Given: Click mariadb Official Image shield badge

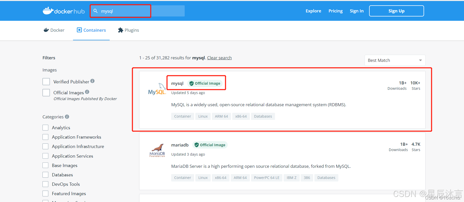Looking at the screenshot, I should pyautogui.click(x=210, y=145).
